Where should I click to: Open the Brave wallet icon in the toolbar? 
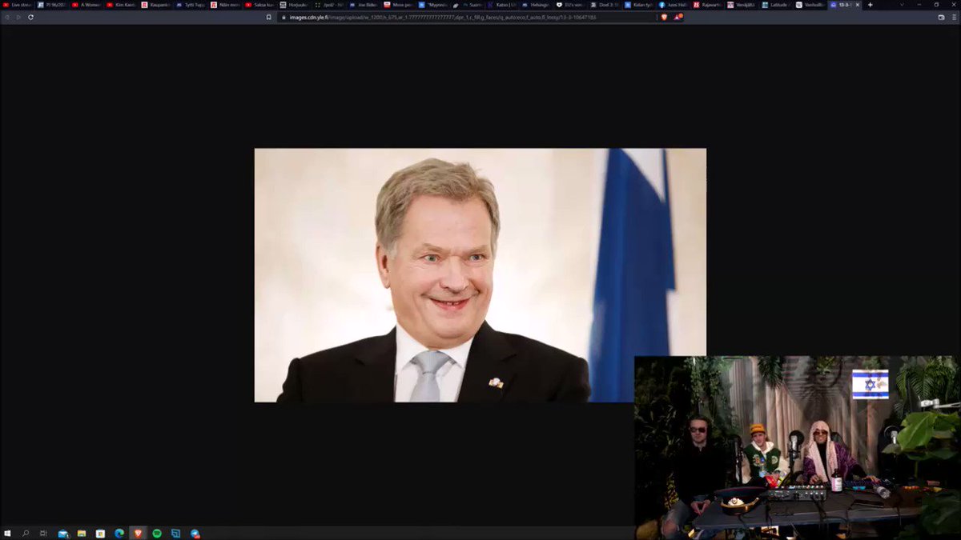coord(942,17)
